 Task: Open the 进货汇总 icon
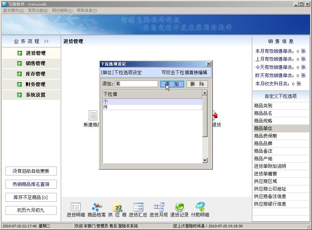click(138, 207)
